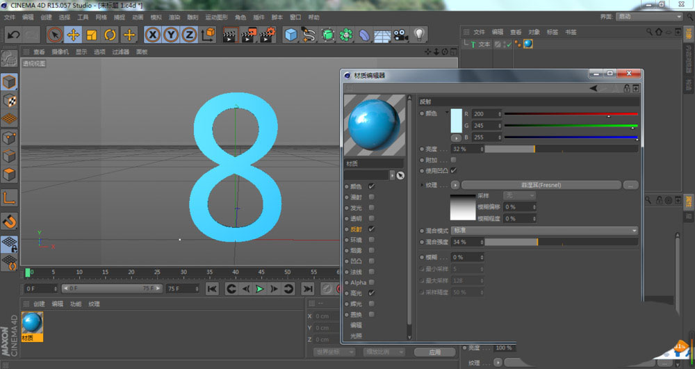Select the live selection cursor tool
Screen dimensions: 695x369
(x=55, y=35)
